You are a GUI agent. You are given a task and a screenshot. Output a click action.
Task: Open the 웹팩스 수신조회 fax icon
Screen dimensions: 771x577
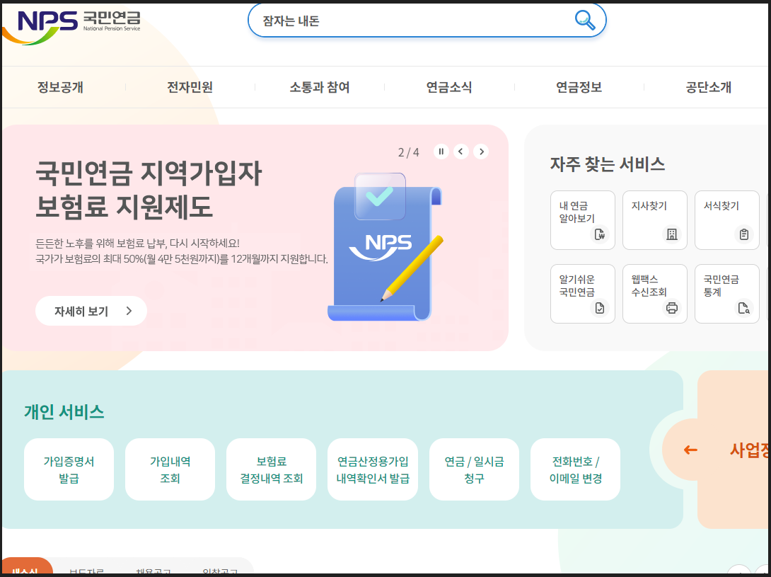pyautogui.click(x=654, y=293)
